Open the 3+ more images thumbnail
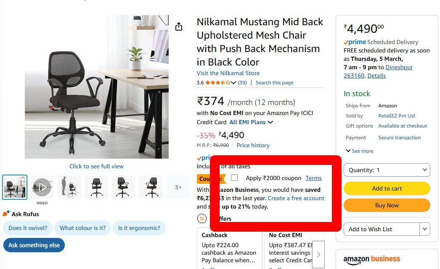The height and width of the screenshot is (269, 440). pyautogui.click(x=178, y=187)
